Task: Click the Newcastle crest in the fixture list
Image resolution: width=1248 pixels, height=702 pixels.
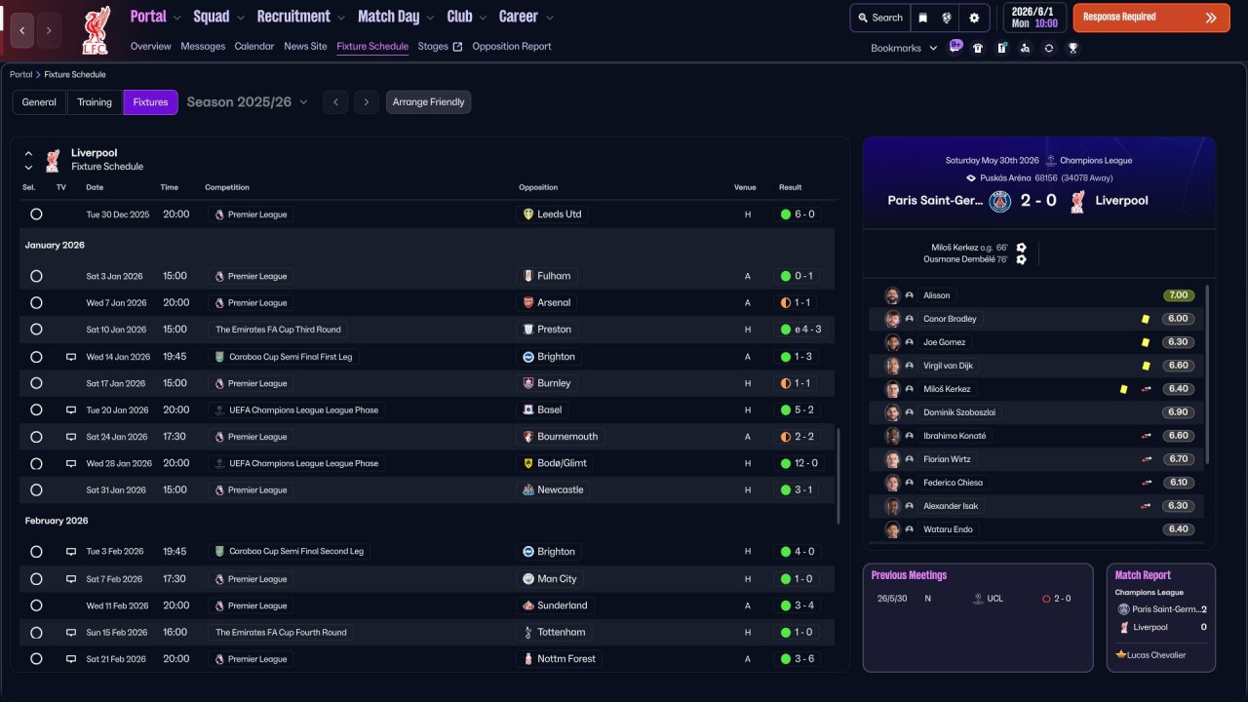Action: [527, 490]
